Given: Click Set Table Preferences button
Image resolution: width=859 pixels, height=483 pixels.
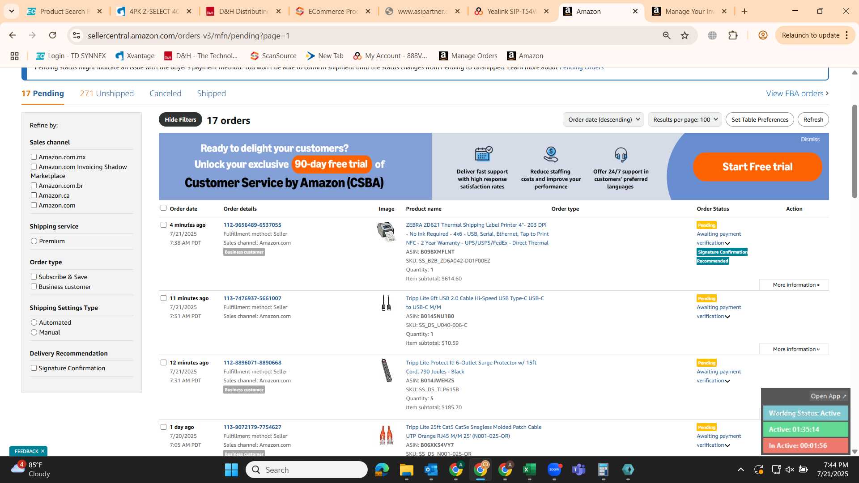Looking at the screenshot, I should tap(760, 119).
